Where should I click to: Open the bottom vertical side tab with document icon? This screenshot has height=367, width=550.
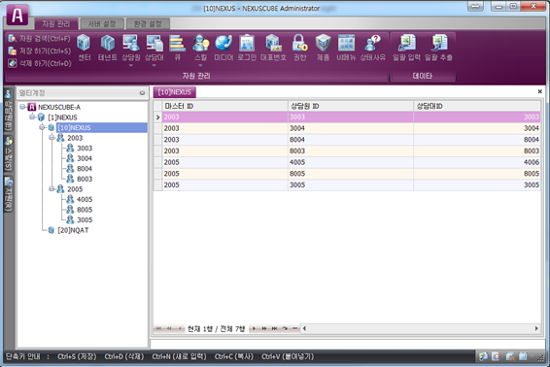(8, 193)
